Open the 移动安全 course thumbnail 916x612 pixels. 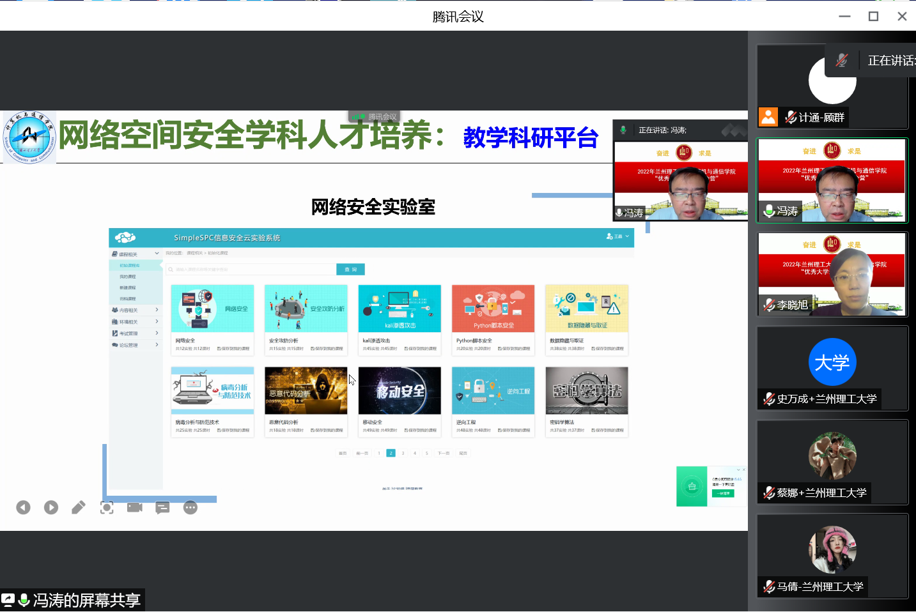click(x=400, y=391)
